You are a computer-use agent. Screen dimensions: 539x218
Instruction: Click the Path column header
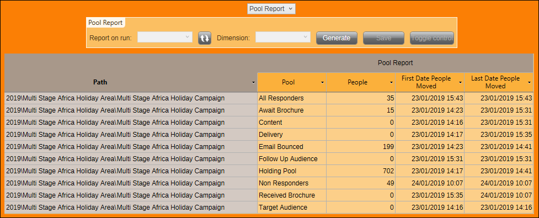tap(100, 82)
